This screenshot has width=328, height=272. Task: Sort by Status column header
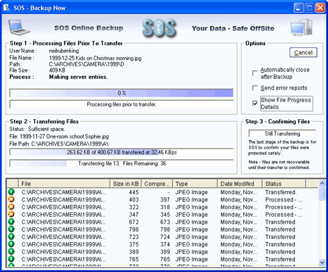(x=284, y=184)
